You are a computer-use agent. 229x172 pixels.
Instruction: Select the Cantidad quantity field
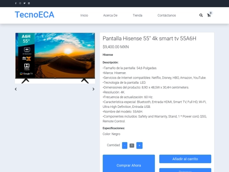click(x=132, y=145)
